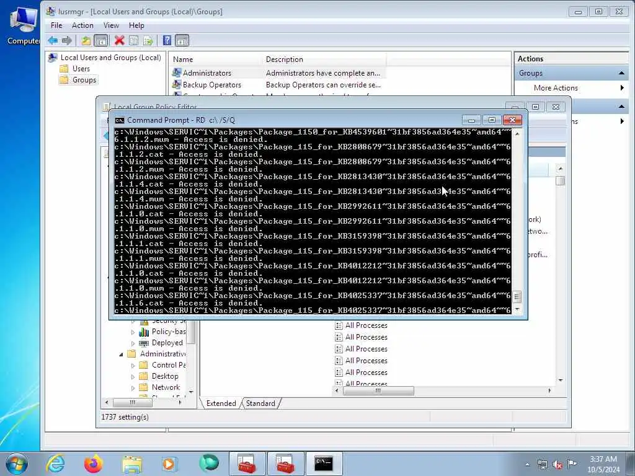
Task: Expand the Policy-based QoS node
Action: click(x=133, y=332)
